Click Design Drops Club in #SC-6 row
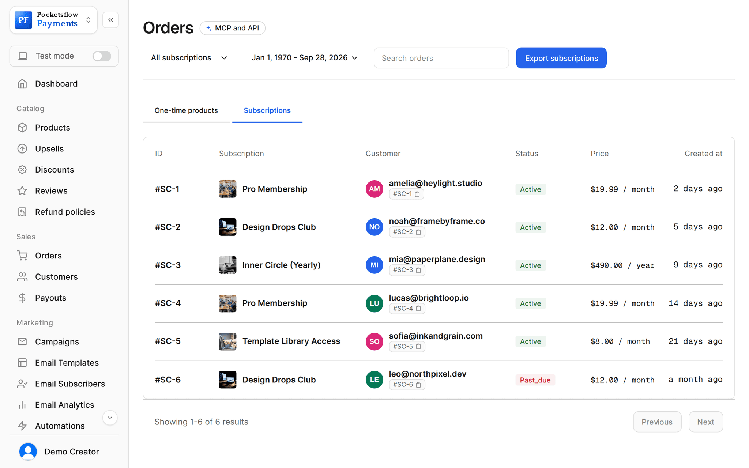749x468 pixels. pyautogui.click(x=279, y=380)
